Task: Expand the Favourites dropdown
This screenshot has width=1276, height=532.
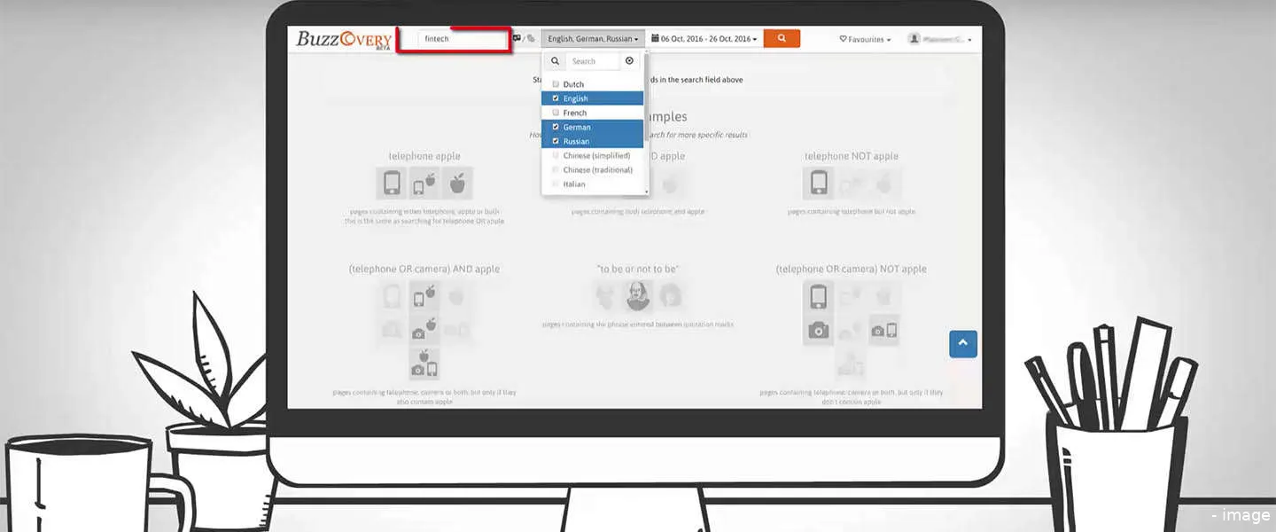Action: (x=864, y=40)
